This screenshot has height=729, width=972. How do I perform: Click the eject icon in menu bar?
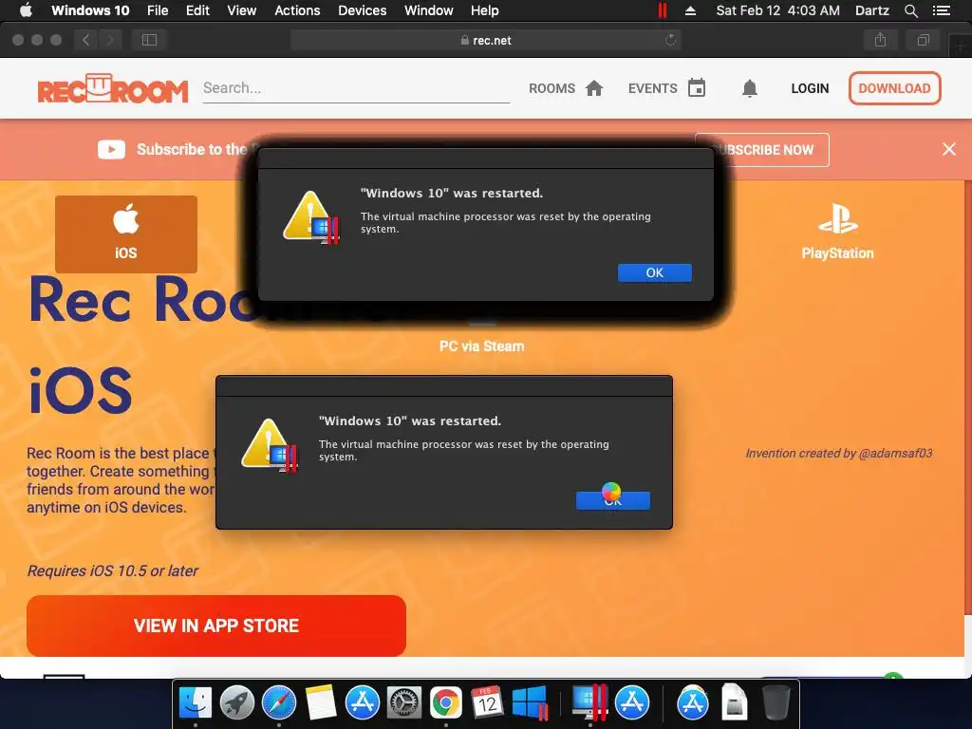coord(691,10)
